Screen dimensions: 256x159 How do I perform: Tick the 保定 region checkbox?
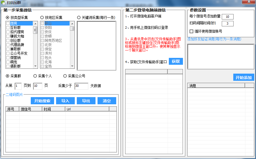43,49
